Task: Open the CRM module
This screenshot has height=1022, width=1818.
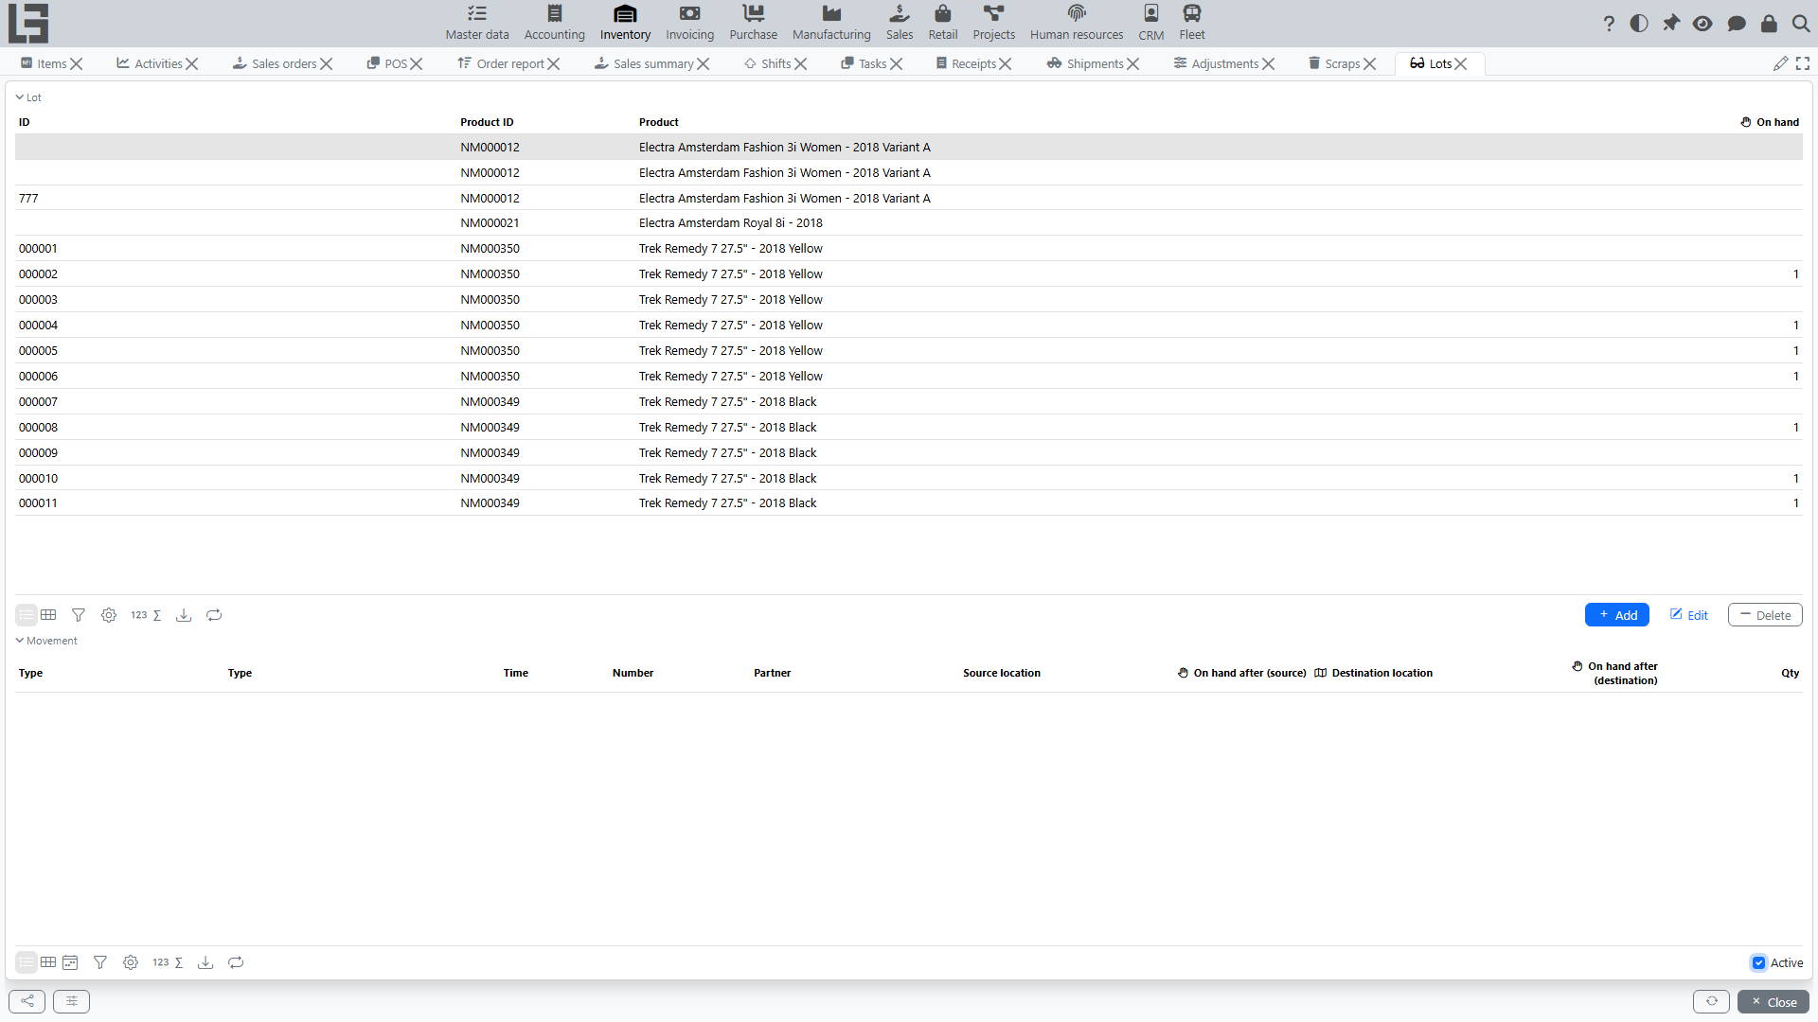Action: click(1151, 23)
